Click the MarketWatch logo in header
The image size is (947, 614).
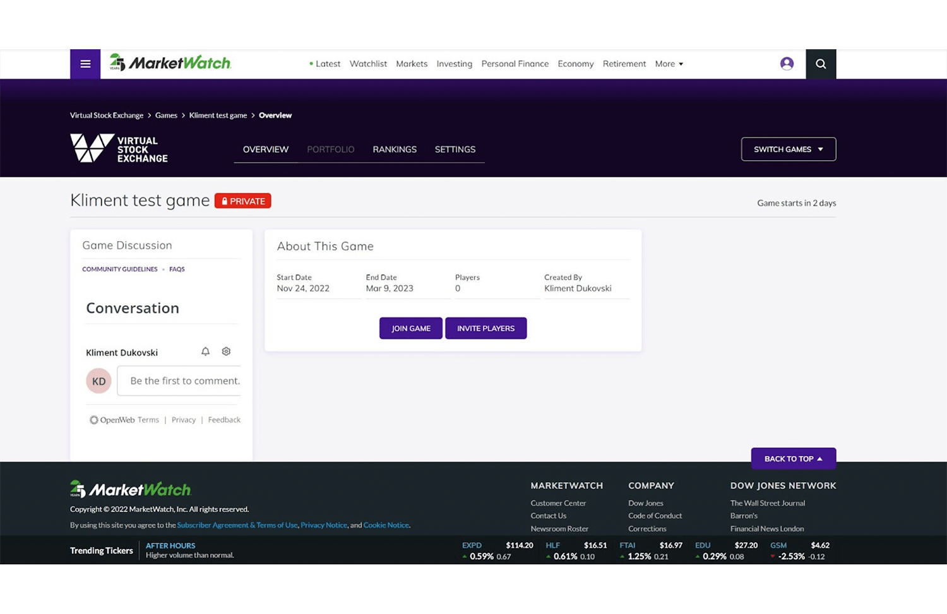tap(170, 63)
